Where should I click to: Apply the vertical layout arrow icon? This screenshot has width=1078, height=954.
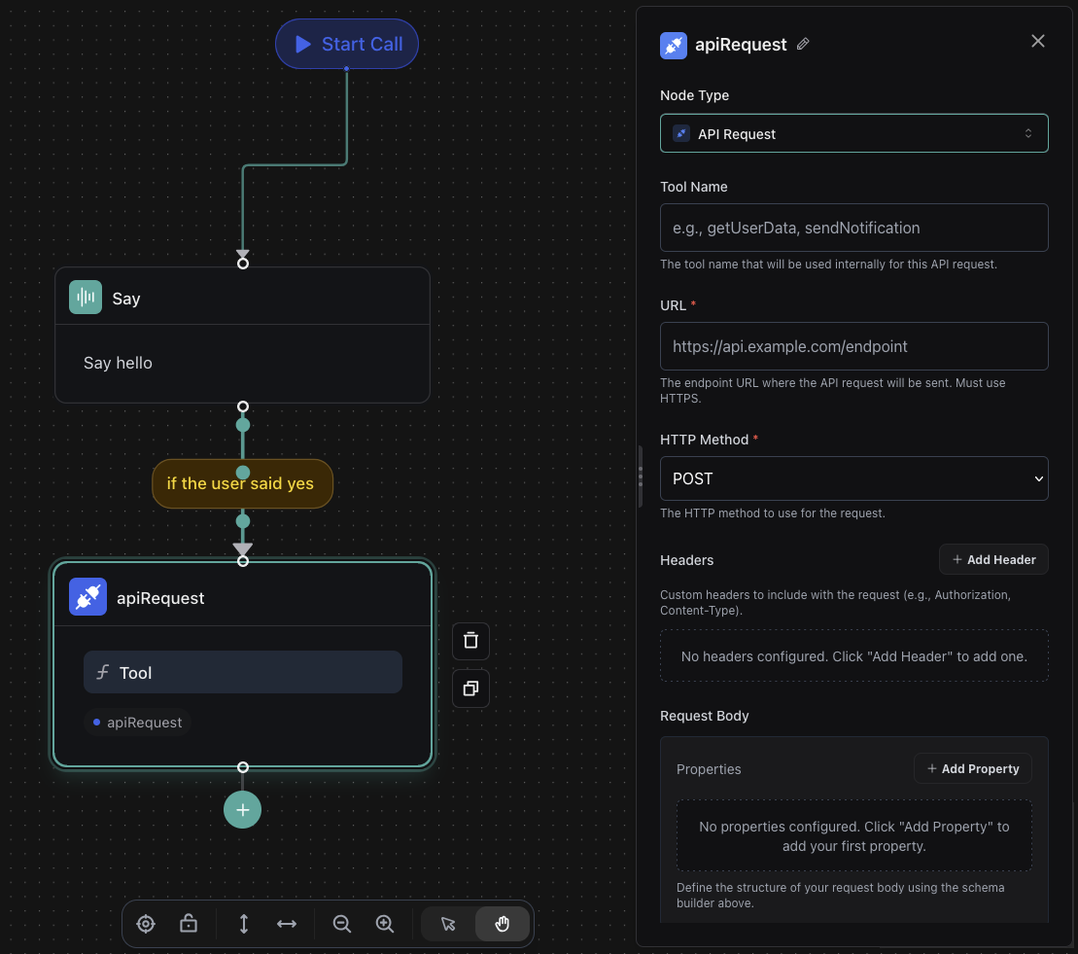[x=244, y=924]
